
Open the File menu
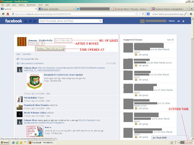2,5
